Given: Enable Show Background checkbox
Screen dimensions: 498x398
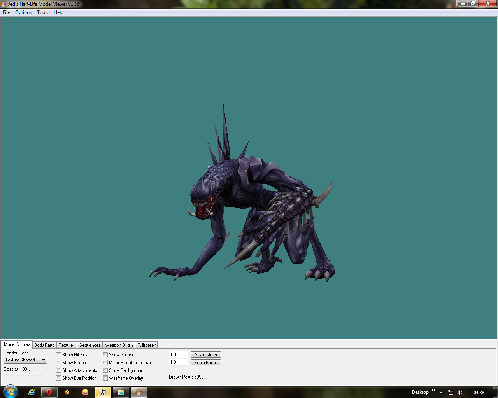Looking at the screenshot, I should pos(105,370).
